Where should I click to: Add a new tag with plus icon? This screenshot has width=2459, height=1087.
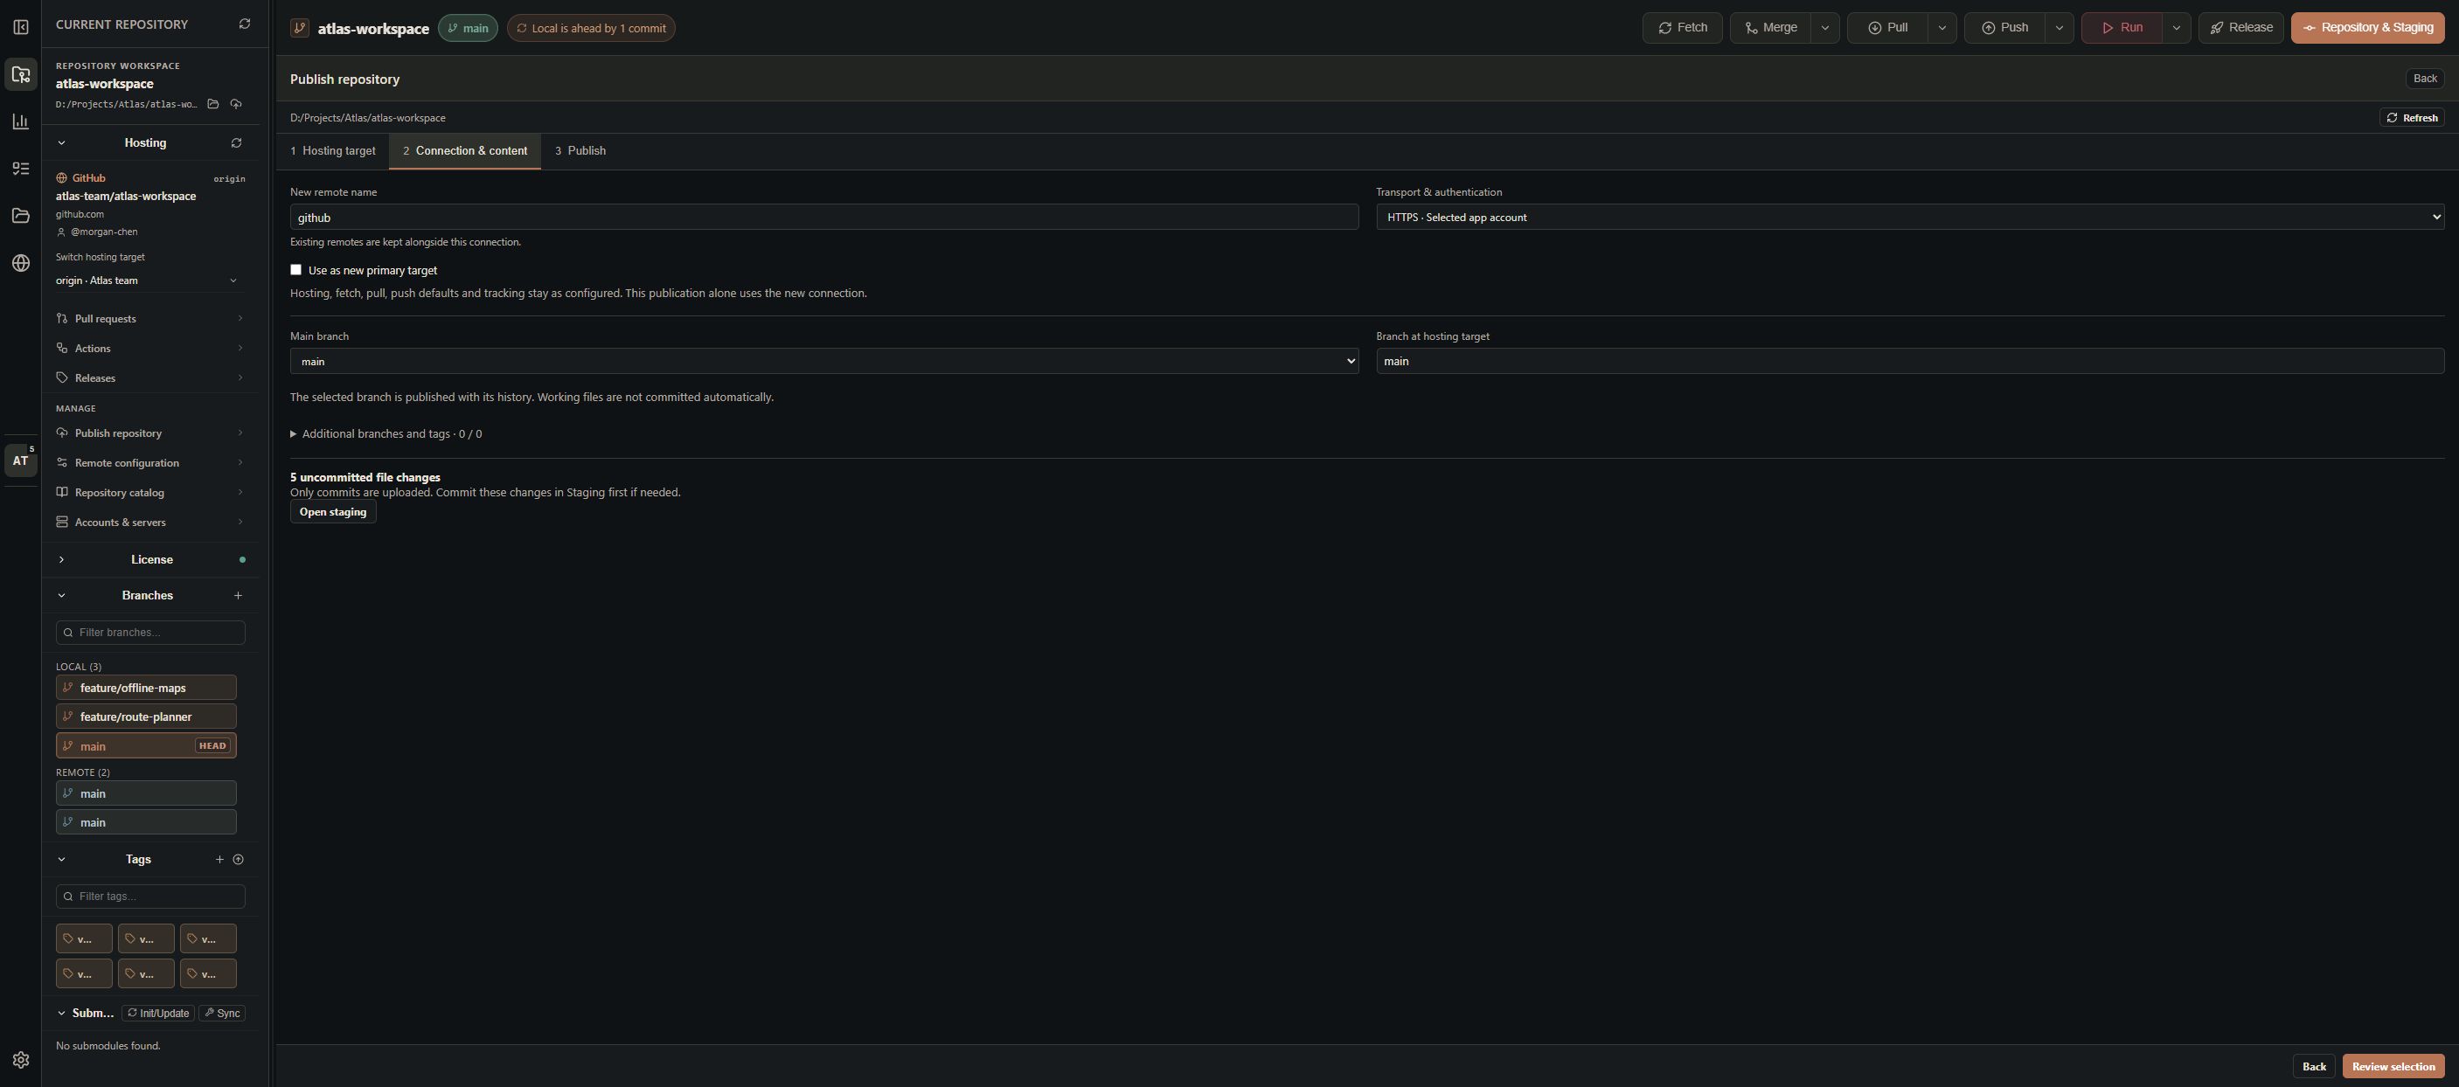219,860
